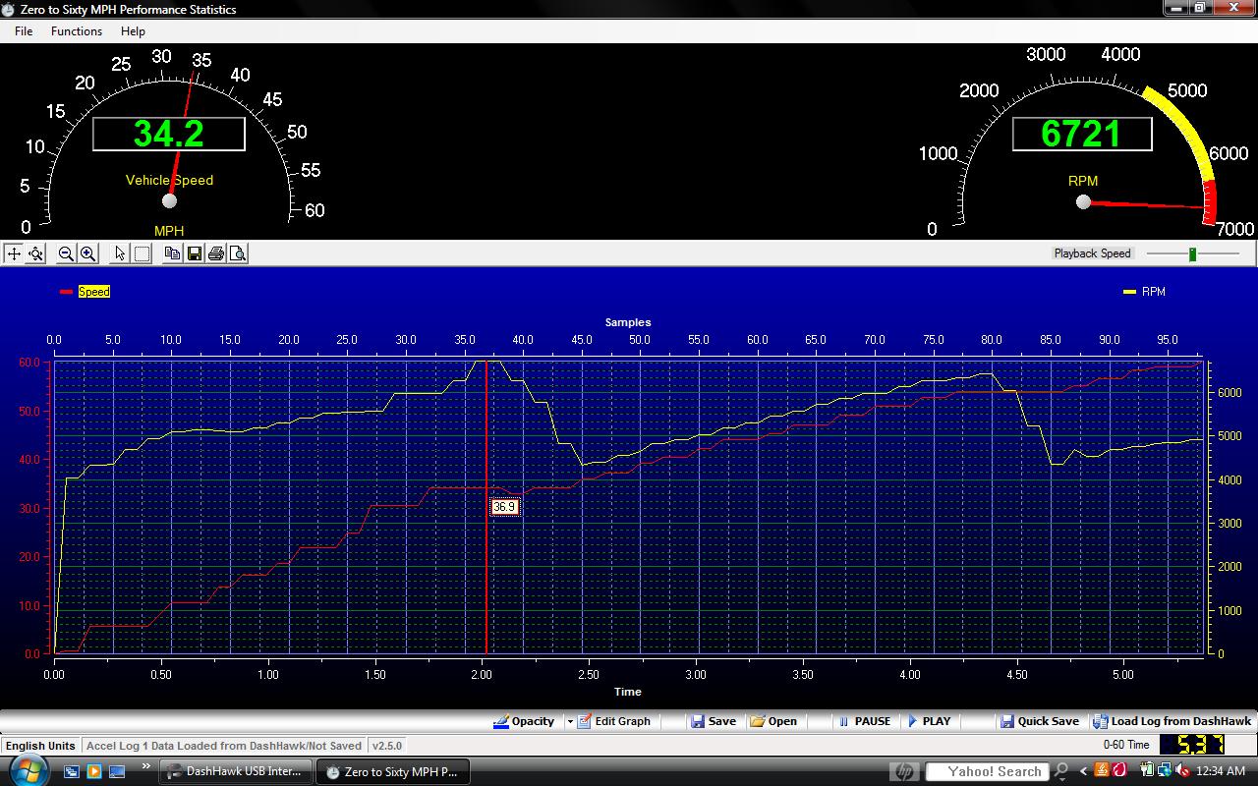Viewport: 1258px width, 786px height.
Task: Open the Functions menu
Action: click(77, 30)
